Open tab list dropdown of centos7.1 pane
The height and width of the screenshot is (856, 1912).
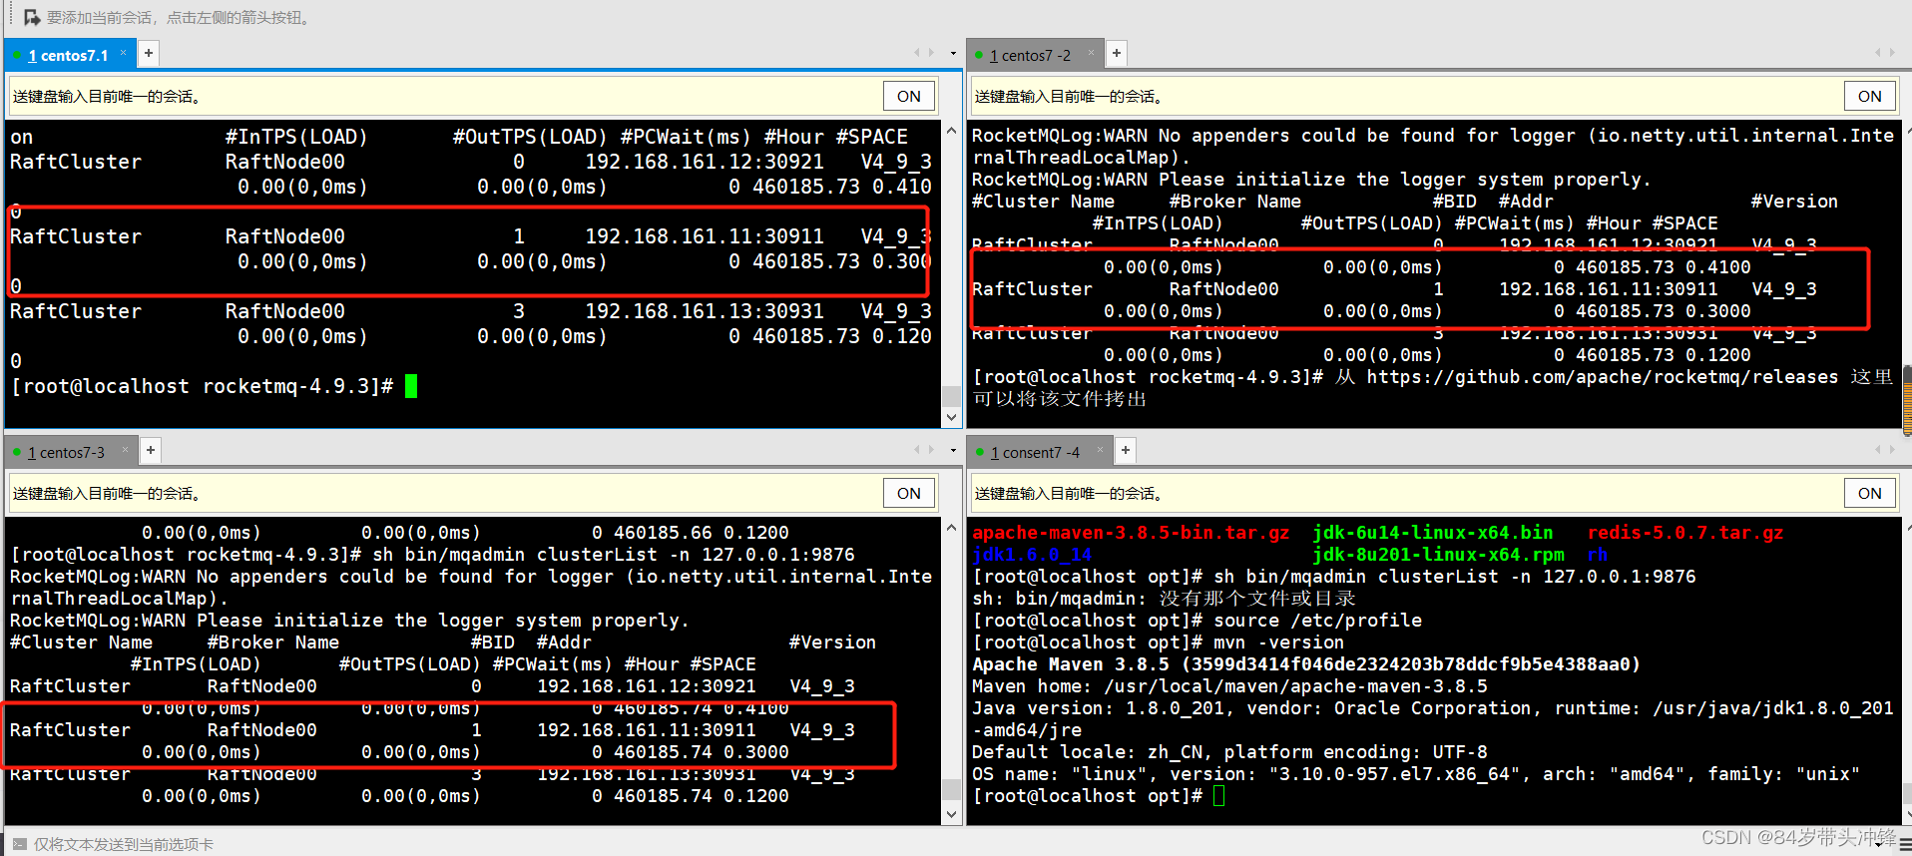pyautogui.click(x=953, y=54)
